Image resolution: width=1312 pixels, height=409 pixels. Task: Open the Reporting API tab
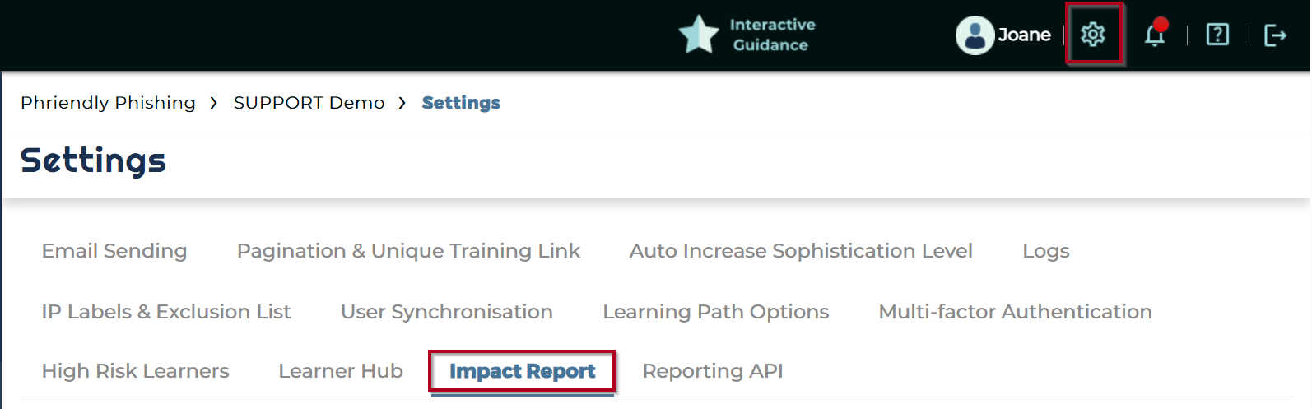coord(713,371)
